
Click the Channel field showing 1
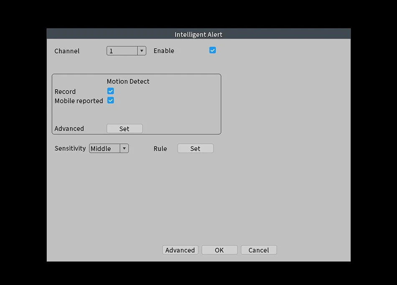(122, 51)
